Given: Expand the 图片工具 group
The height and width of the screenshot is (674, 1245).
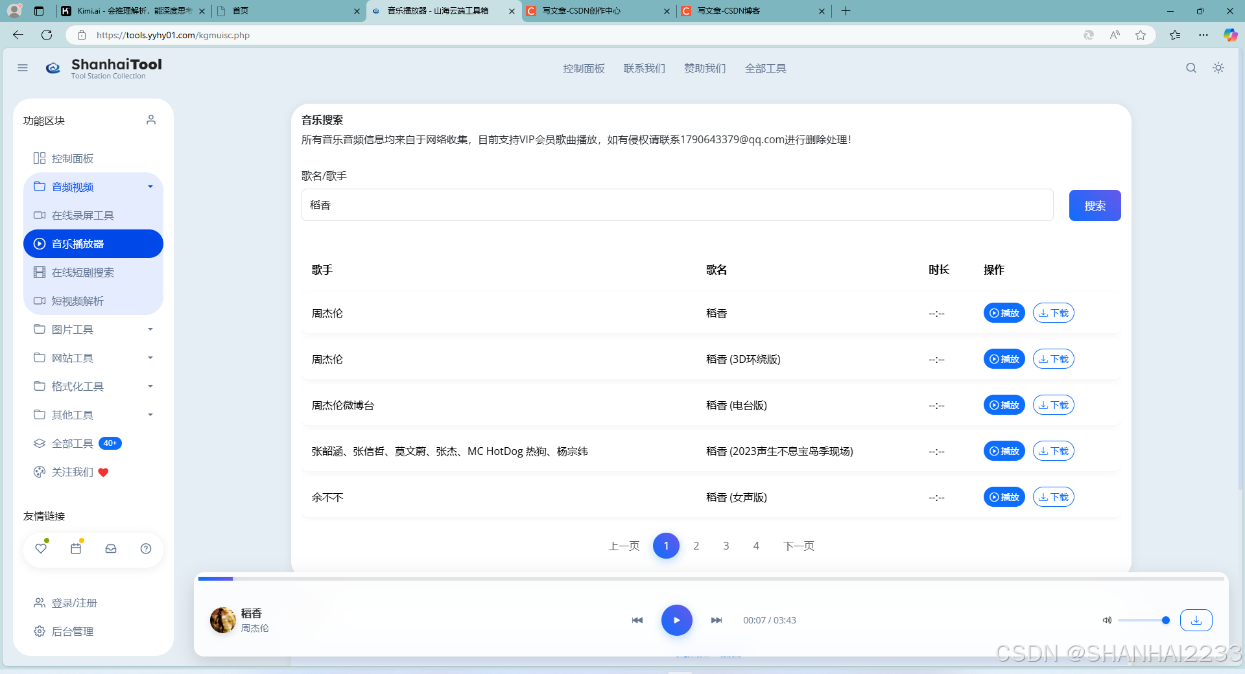Looking at the screenshot, I should (93, 329).
